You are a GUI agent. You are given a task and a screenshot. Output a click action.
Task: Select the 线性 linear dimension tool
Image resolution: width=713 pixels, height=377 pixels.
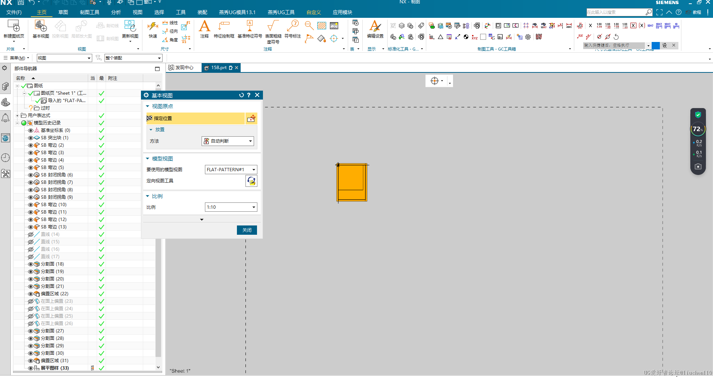coord(170,23)
